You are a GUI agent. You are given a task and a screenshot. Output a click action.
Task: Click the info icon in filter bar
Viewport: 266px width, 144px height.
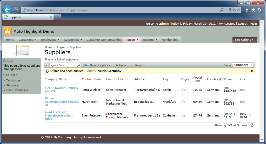(47, 71)
